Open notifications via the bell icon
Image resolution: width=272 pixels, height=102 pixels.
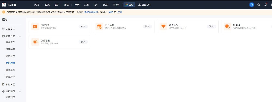[265, 5]
